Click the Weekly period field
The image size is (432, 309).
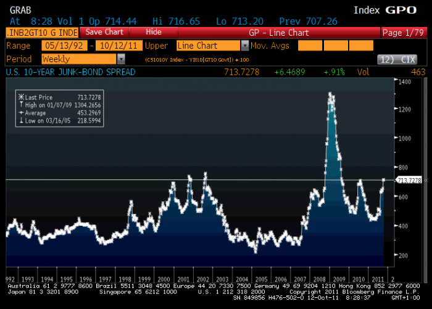coord(78,59)
